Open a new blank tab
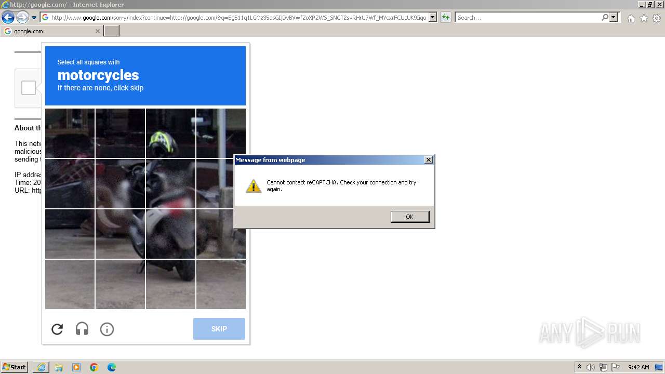 [112, 31]
